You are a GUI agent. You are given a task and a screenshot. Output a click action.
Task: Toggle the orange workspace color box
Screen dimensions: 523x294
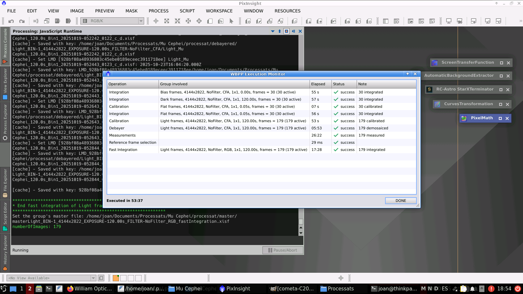tap(116, 278)
